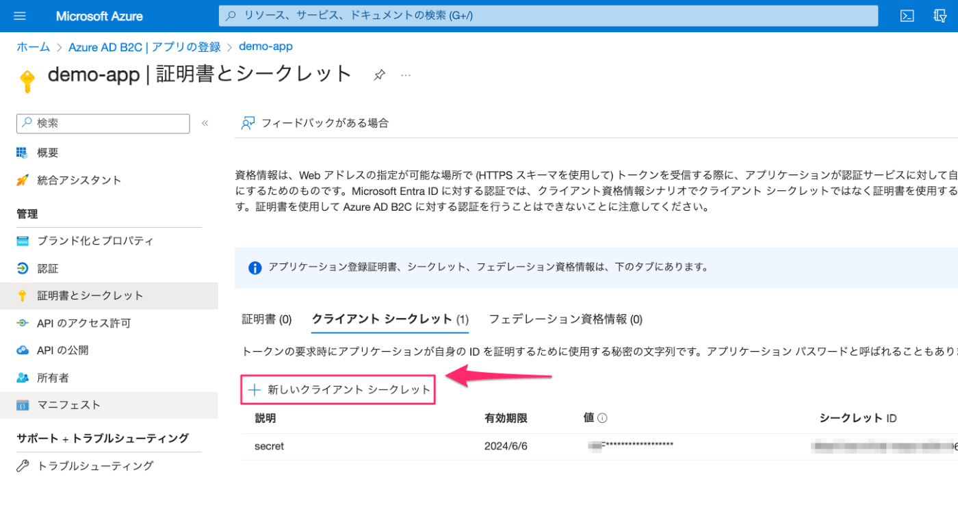Image resolution: width=958 pixels, height=509 pixels.
Task: Sort by 有効期限 column header
Action: 506,418
